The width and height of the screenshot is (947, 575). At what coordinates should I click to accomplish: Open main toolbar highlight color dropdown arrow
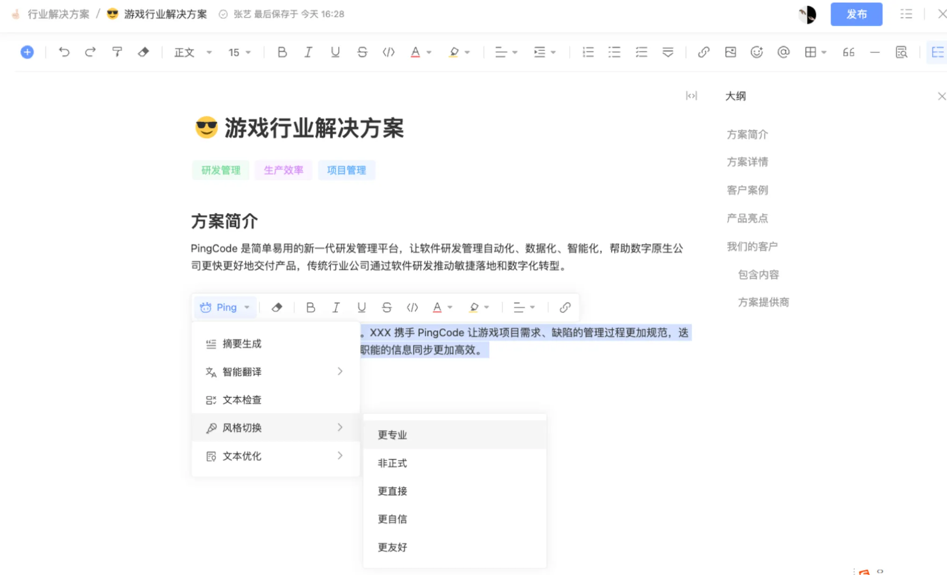(467, 52)
